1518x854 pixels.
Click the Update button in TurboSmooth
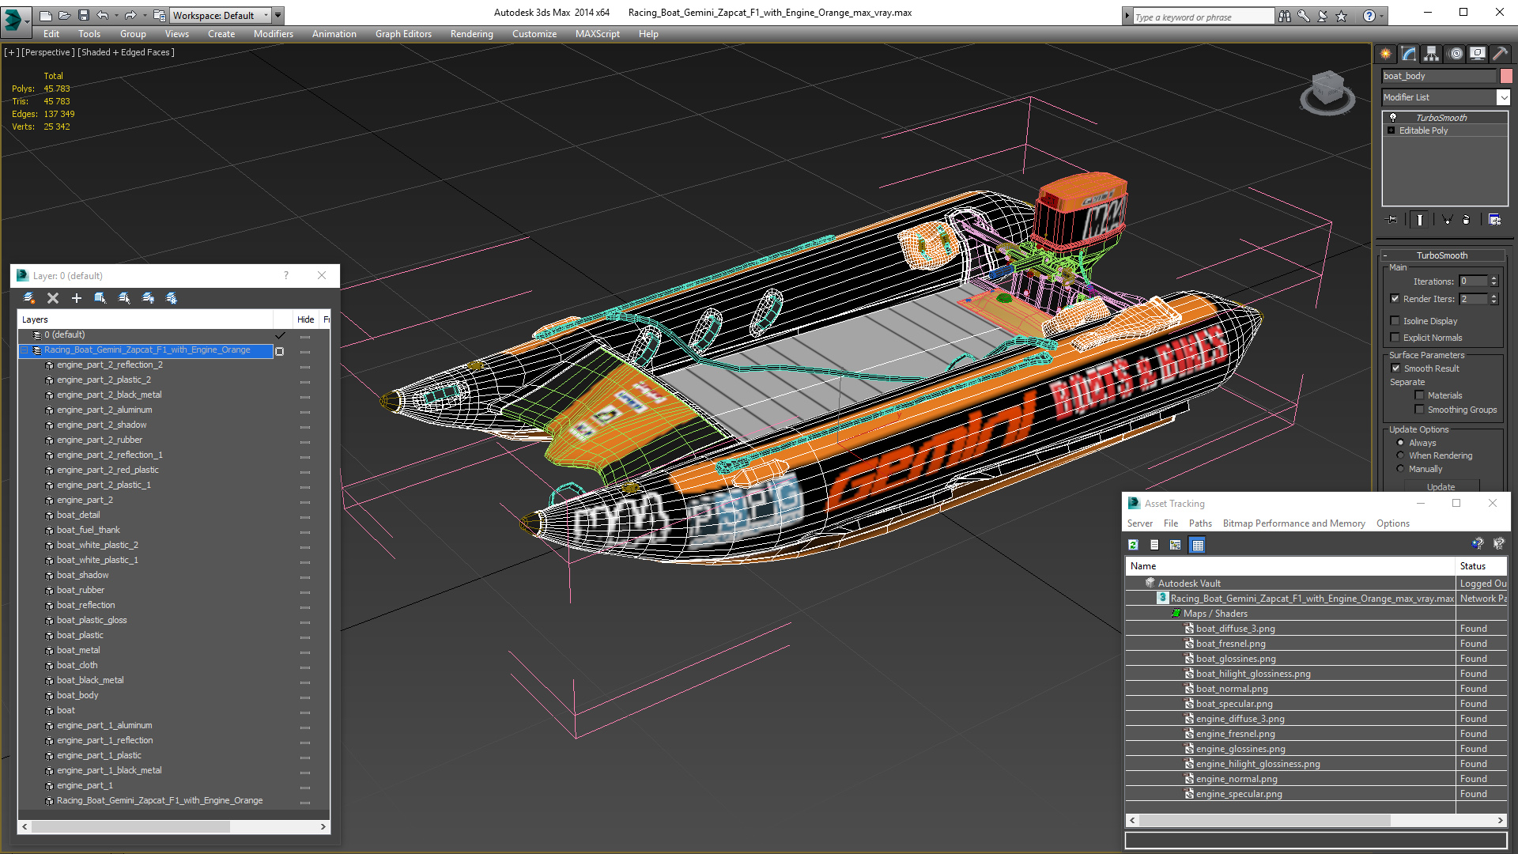pyautogui.click(x=1441, y=486)
